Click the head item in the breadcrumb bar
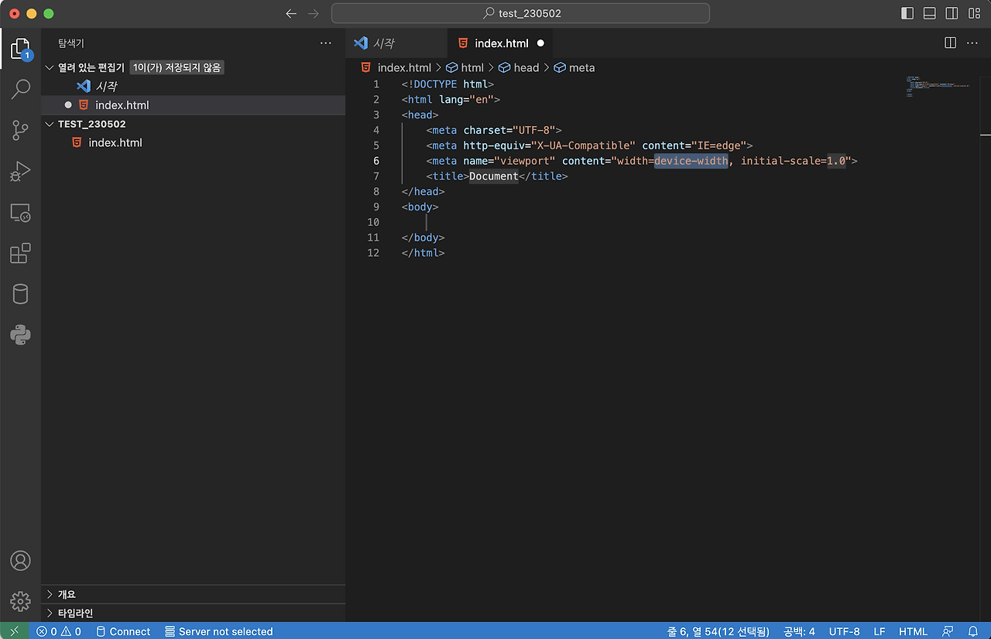 [526, 67]
